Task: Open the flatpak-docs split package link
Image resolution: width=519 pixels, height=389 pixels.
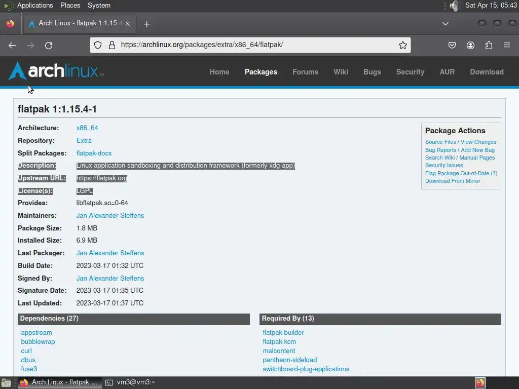Action: click(94, 153)
